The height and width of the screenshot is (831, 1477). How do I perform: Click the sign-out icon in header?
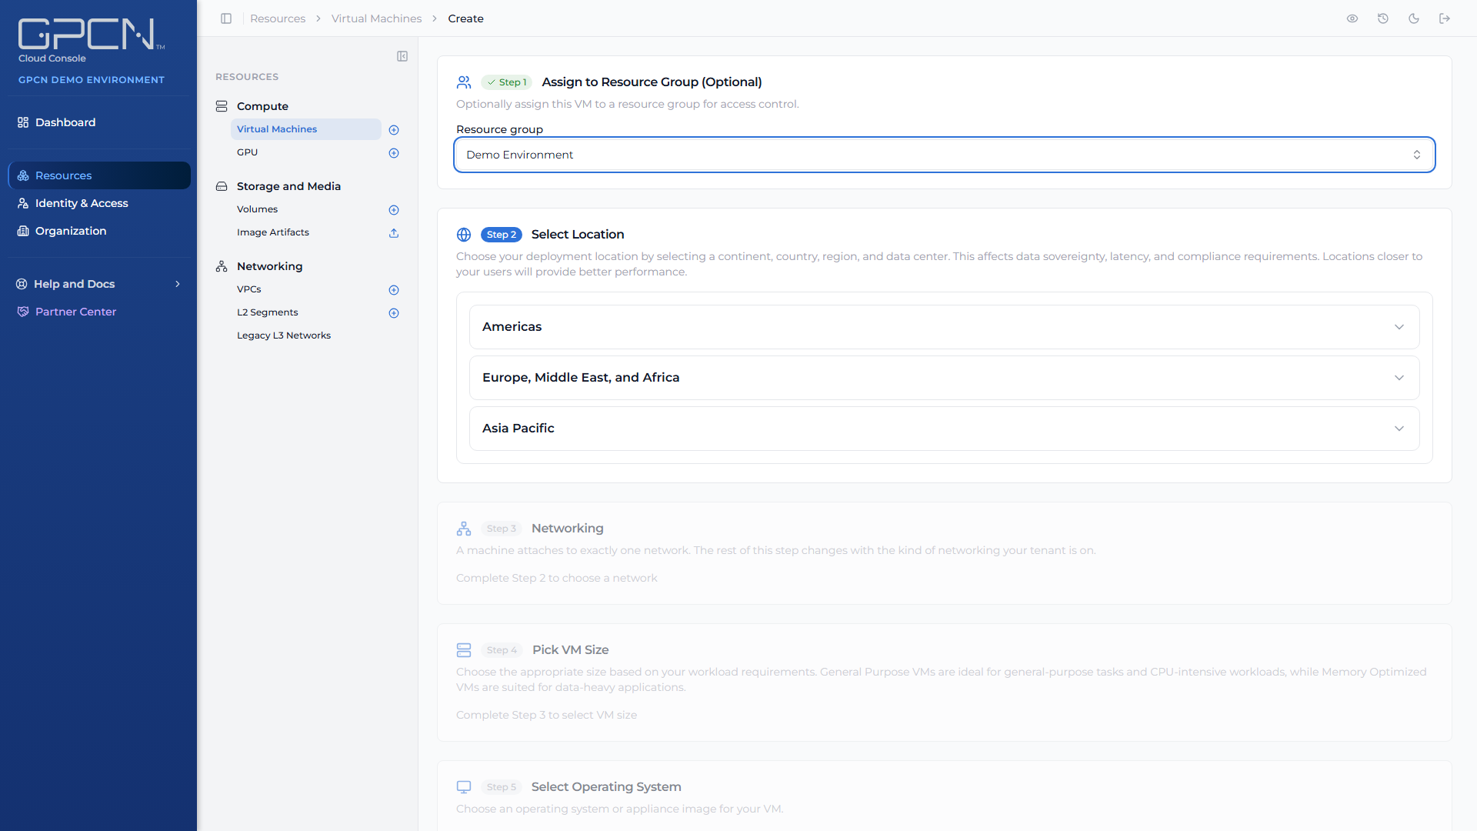pyautogui.click(x=1445, y=18)
